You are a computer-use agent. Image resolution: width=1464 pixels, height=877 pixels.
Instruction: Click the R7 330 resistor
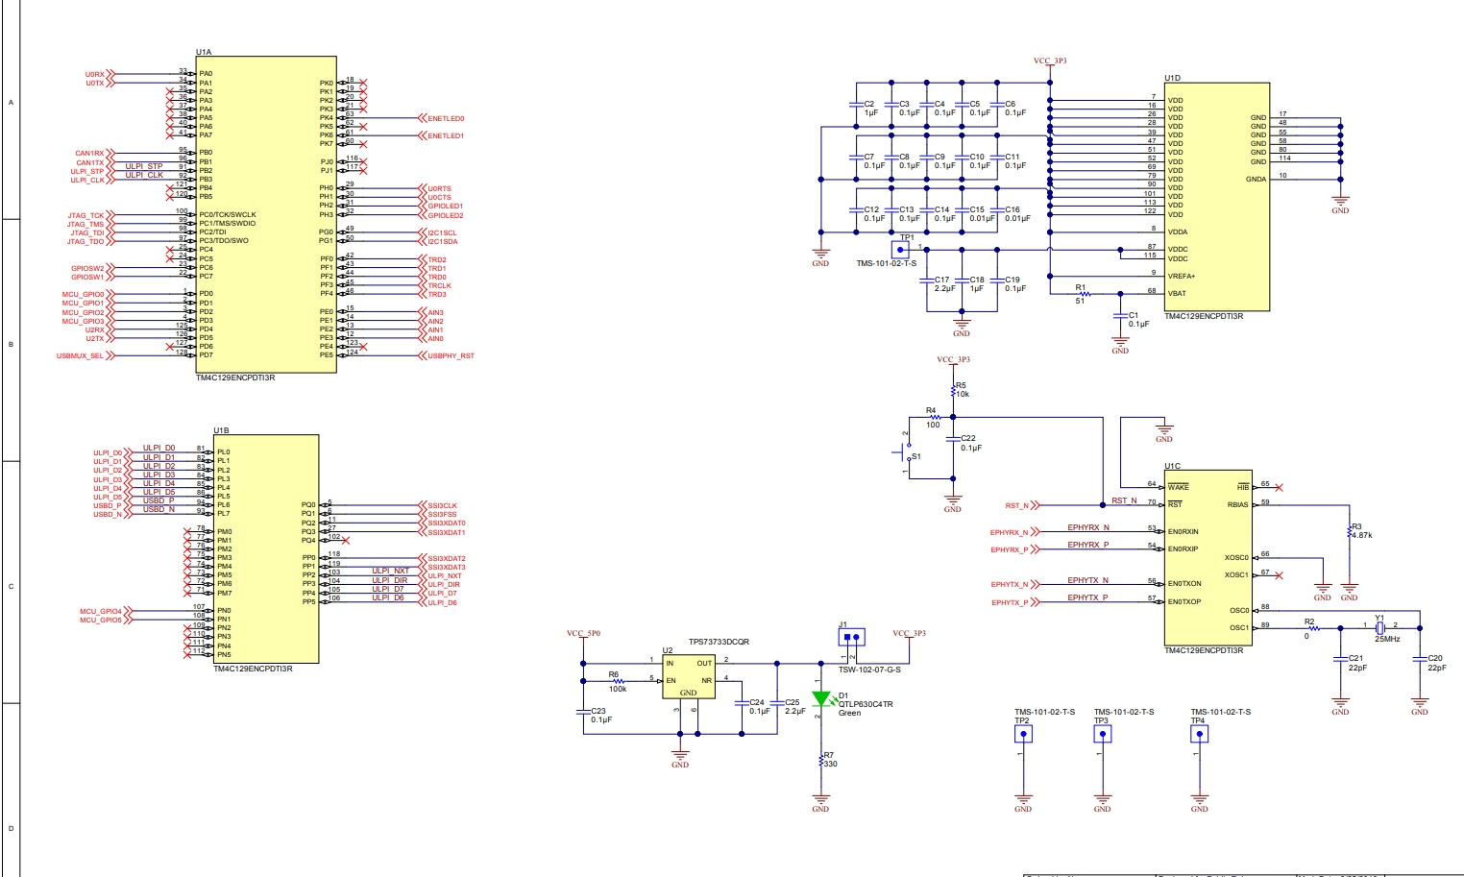[821, 760]
